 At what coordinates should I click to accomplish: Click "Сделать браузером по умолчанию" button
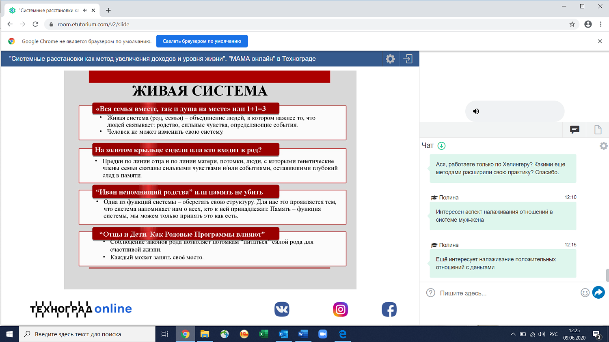202,41
